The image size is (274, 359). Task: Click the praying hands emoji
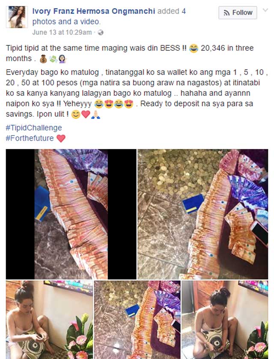[95, 114]
